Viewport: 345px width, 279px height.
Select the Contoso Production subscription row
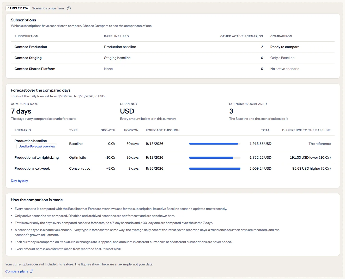[173, 47]
